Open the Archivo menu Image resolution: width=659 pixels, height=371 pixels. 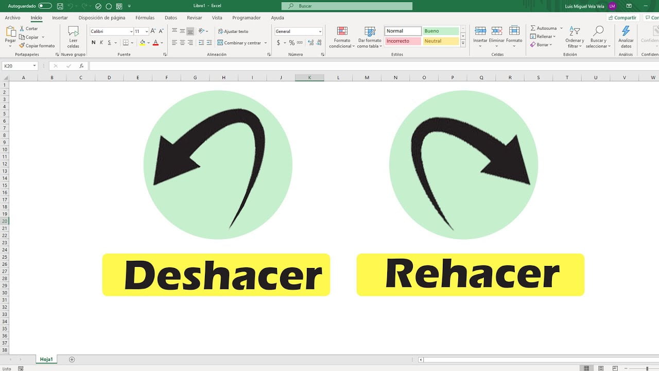click(x=12, y=18)
